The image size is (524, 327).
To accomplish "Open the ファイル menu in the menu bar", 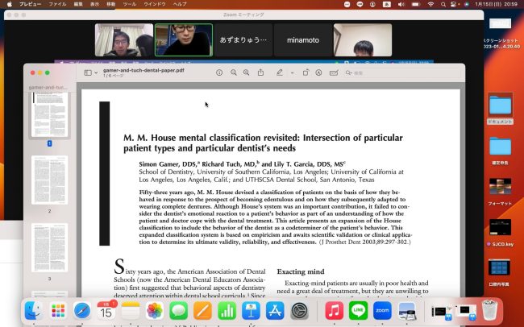I will (57, 4).
